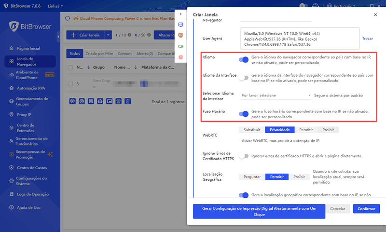The width and height of the screenshot is (386, 232).
Task: Toggle the Idioma switch off
Action: coord(244,59)
